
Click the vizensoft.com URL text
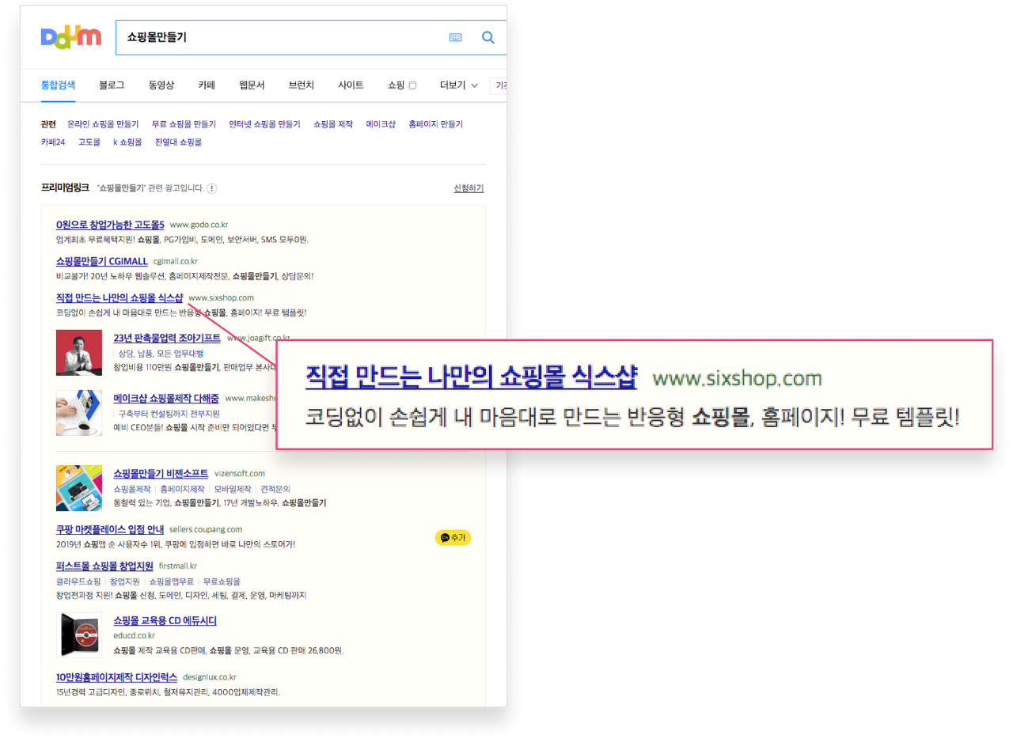tap(240, 473)
